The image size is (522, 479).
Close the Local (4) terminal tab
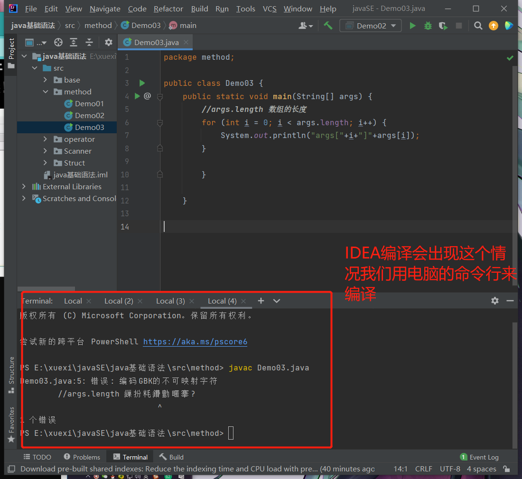243,301
